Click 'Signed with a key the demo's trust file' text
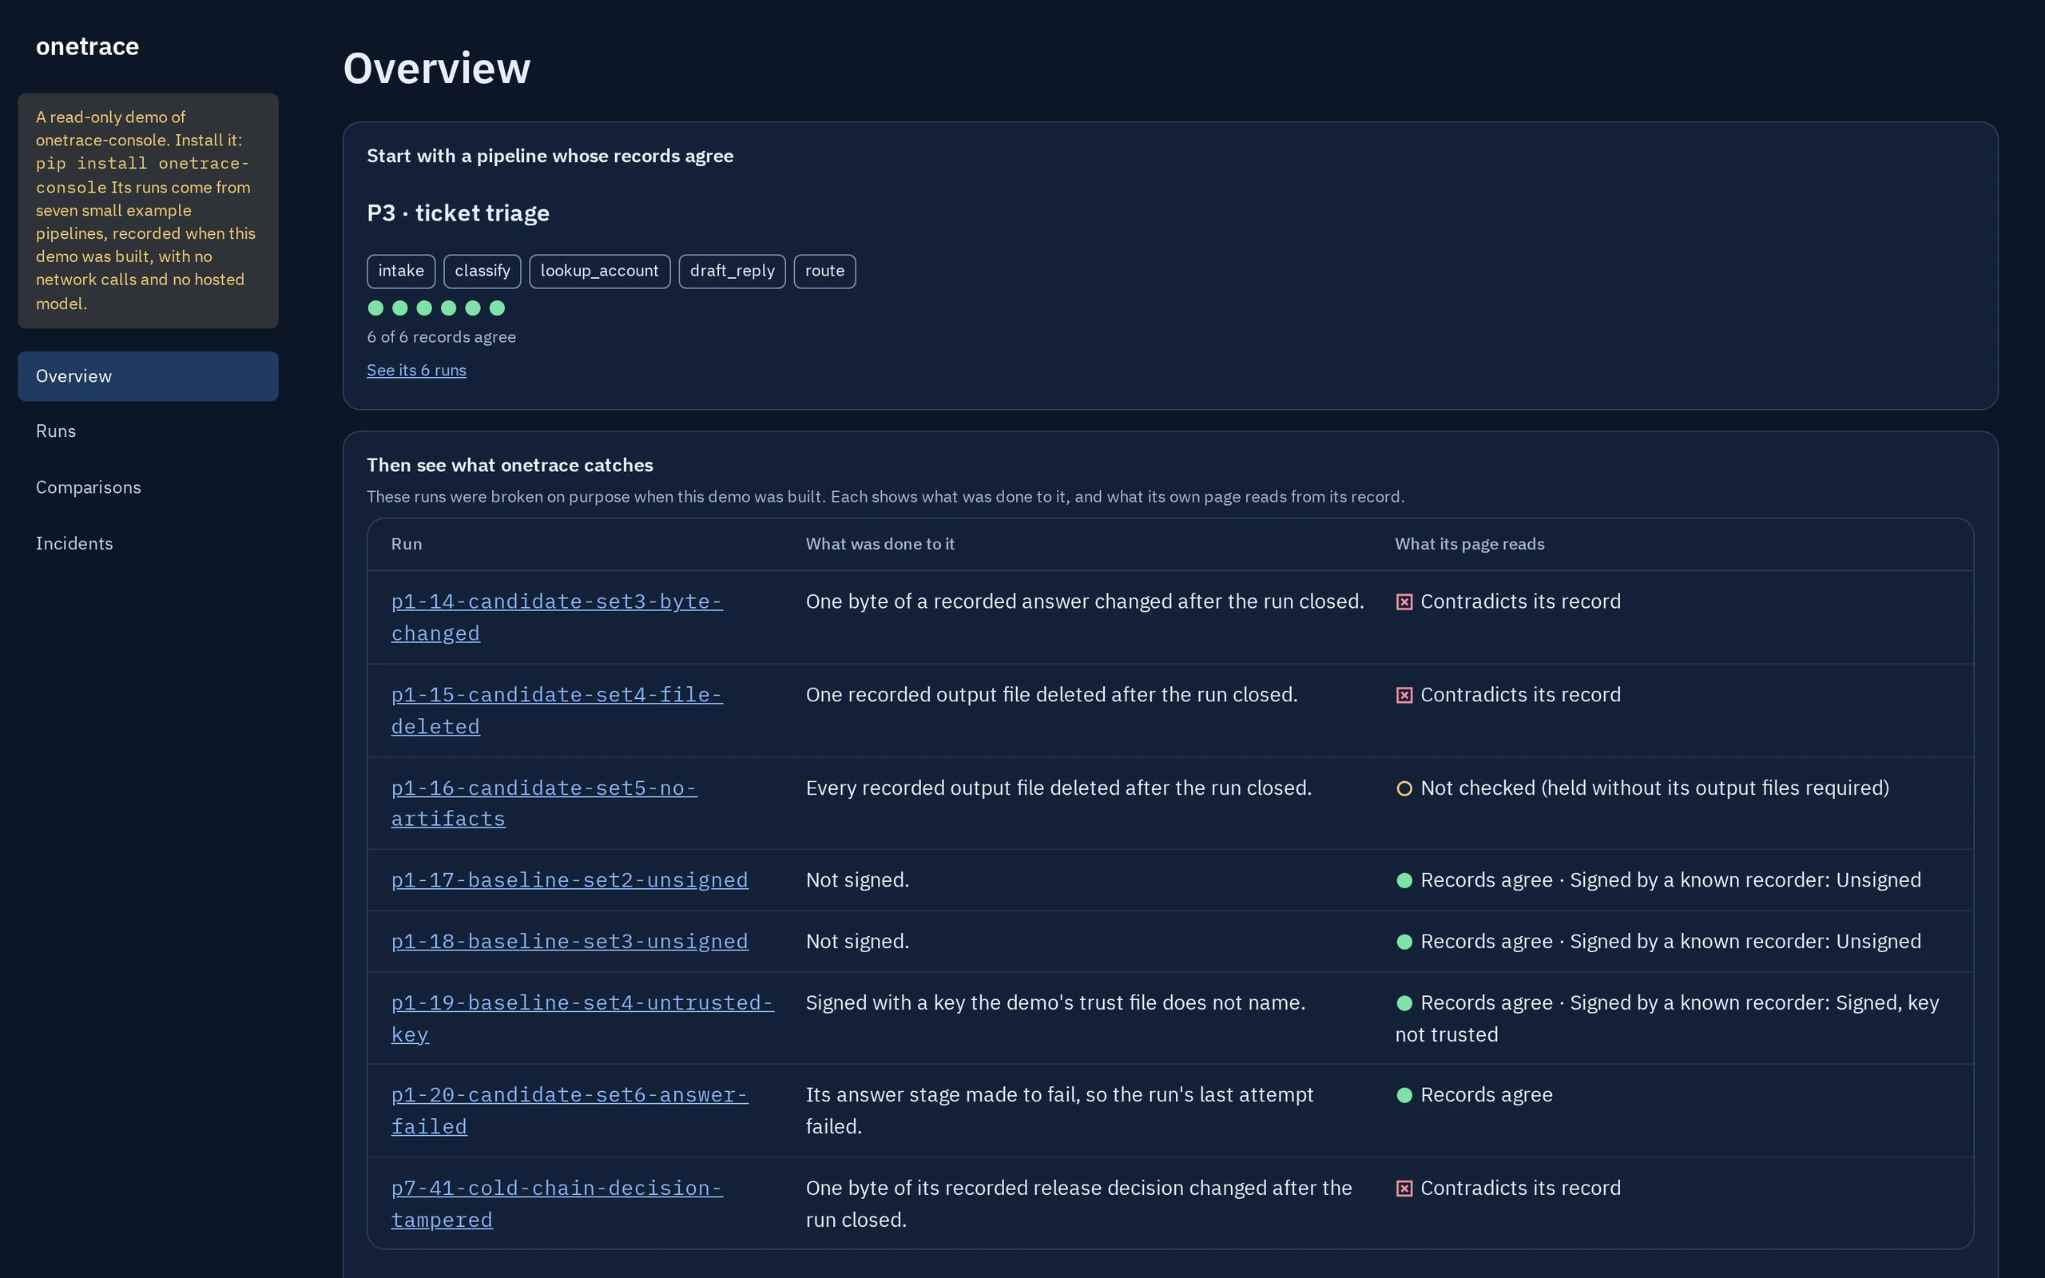 point(1055,1002)
